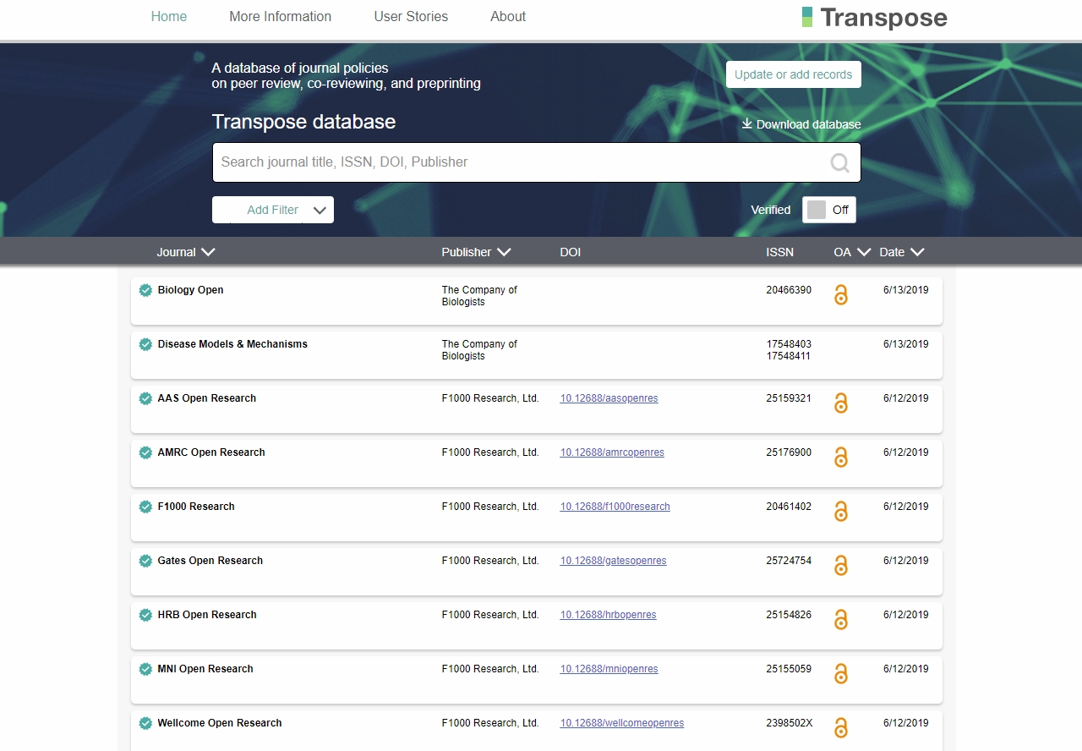The height and width of the screenshot is (751, 1082).
Task: Open DOI link 10.12688/hrbopenres
Action: pos(608,615)
